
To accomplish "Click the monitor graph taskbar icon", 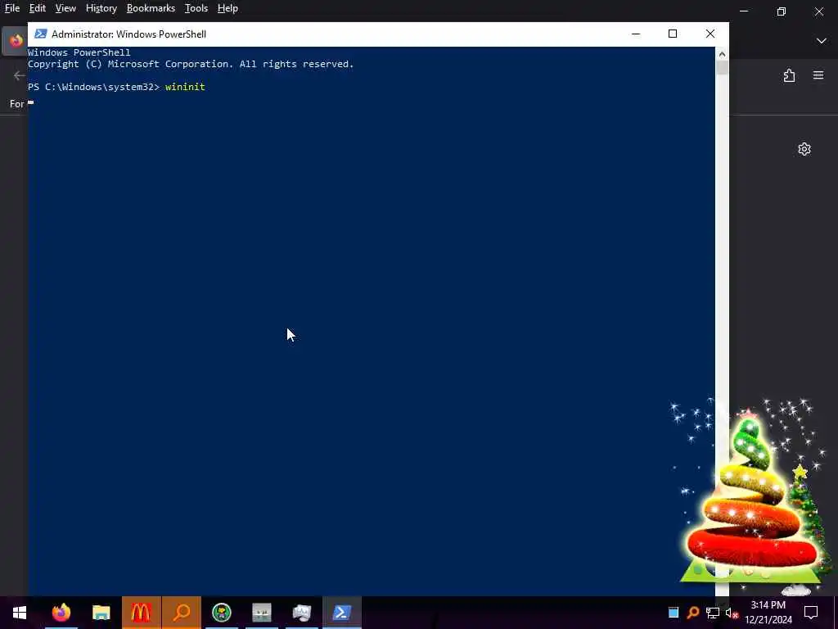I will [x=301, y=613].
